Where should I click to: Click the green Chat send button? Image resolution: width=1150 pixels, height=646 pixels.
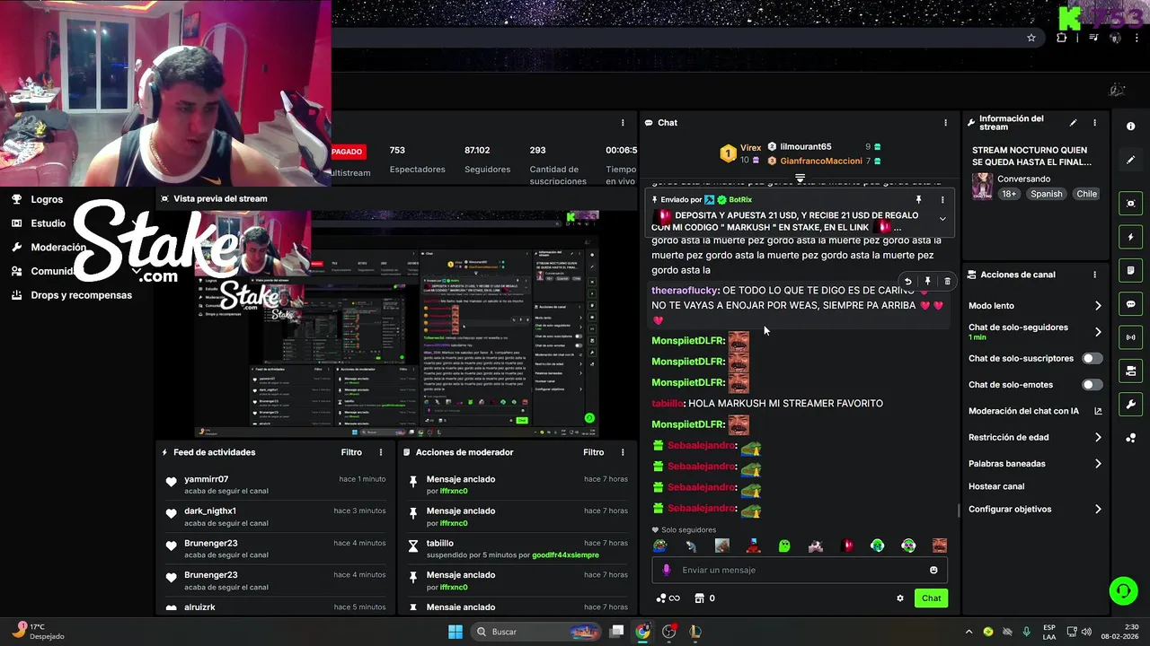931,598
